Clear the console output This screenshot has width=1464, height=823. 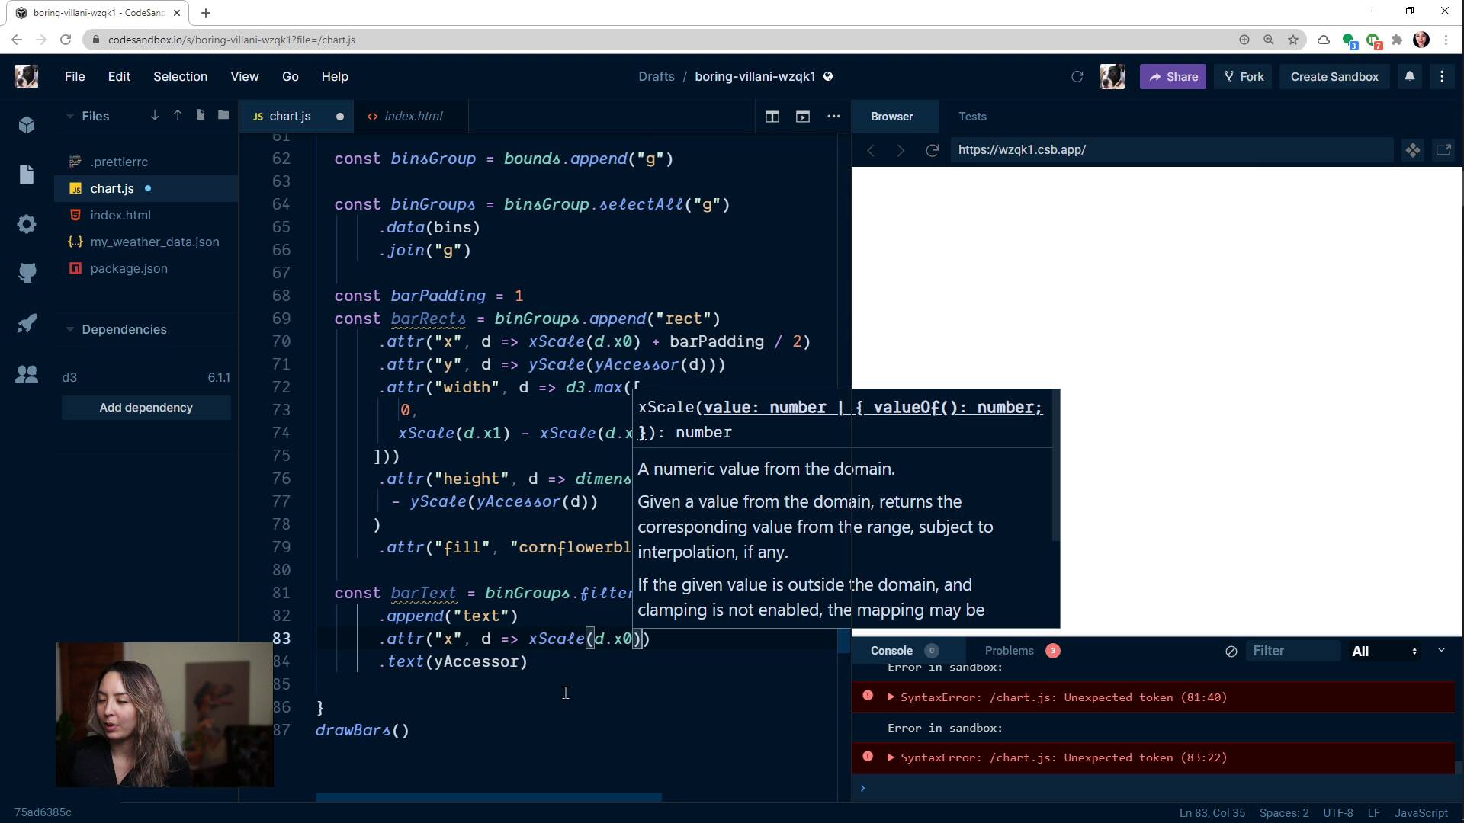tap(1230, 652)
